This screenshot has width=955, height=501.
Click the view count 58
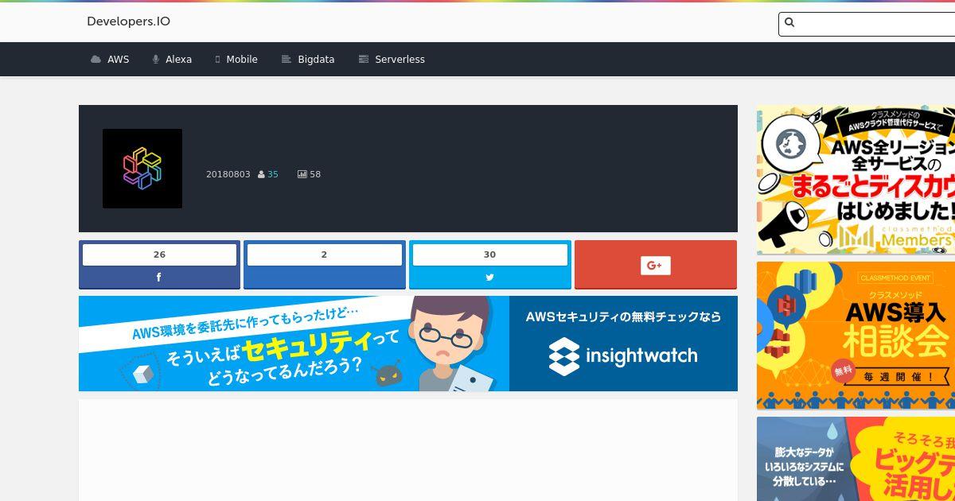point(315,174)
